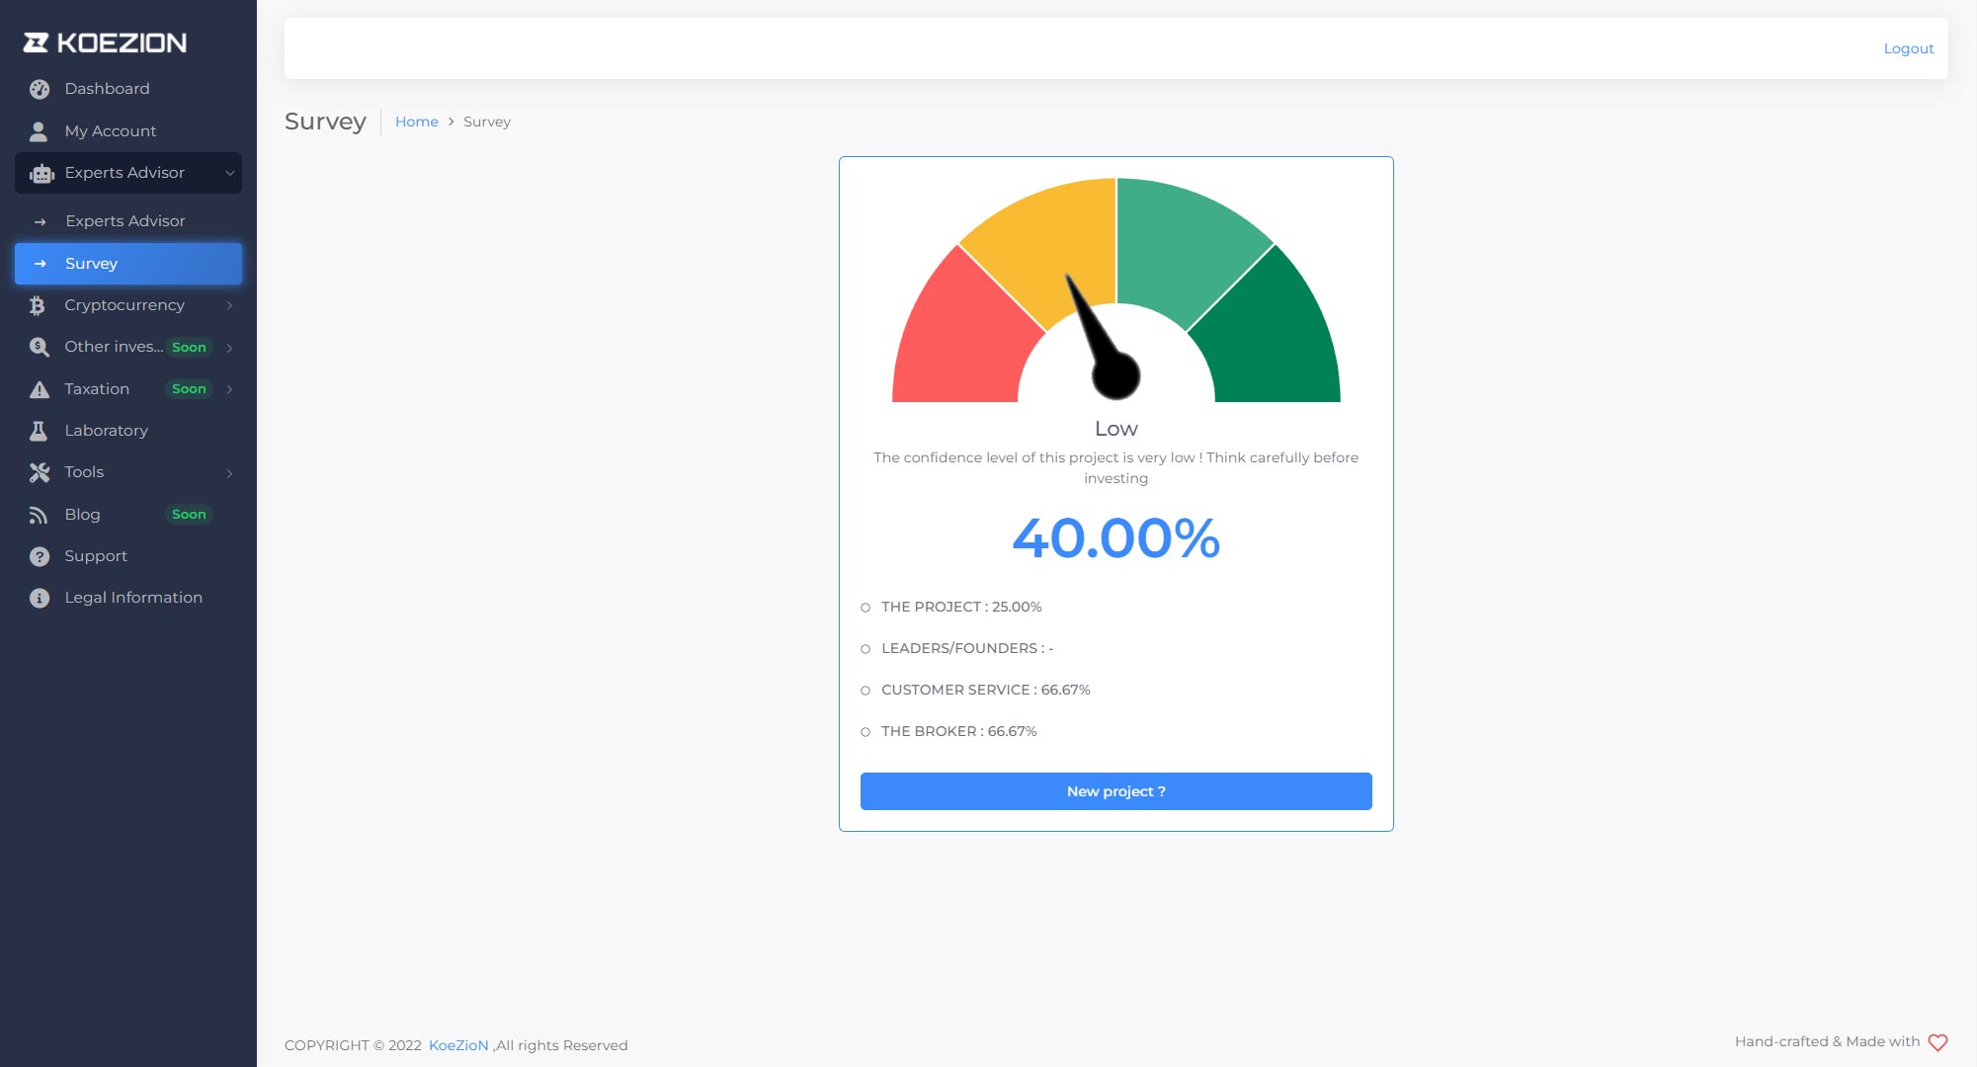Click the Support question mark icon

[40, 556]
